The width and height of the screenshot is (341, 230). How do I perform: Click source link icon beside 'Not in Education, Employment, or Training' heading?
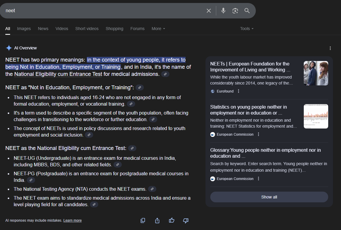pyautogui.click(x=140, y=87)
